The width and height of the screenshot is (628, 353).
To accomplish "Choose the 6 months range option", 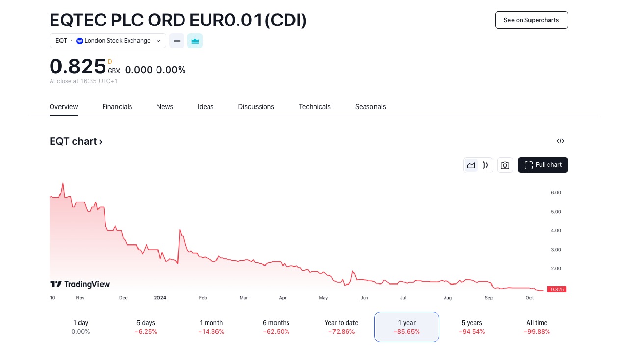I will [276, 327].
